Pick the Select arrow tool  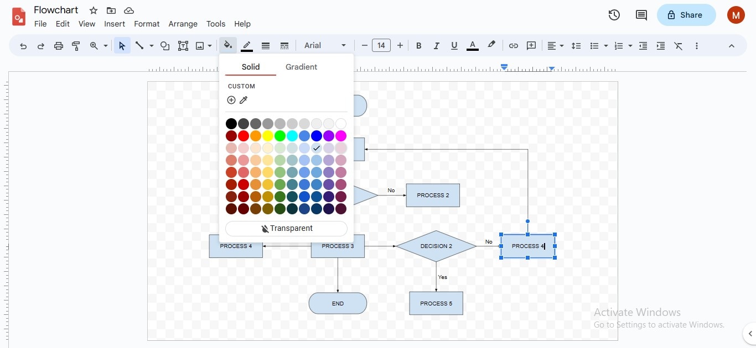click(x=122, y=46)
